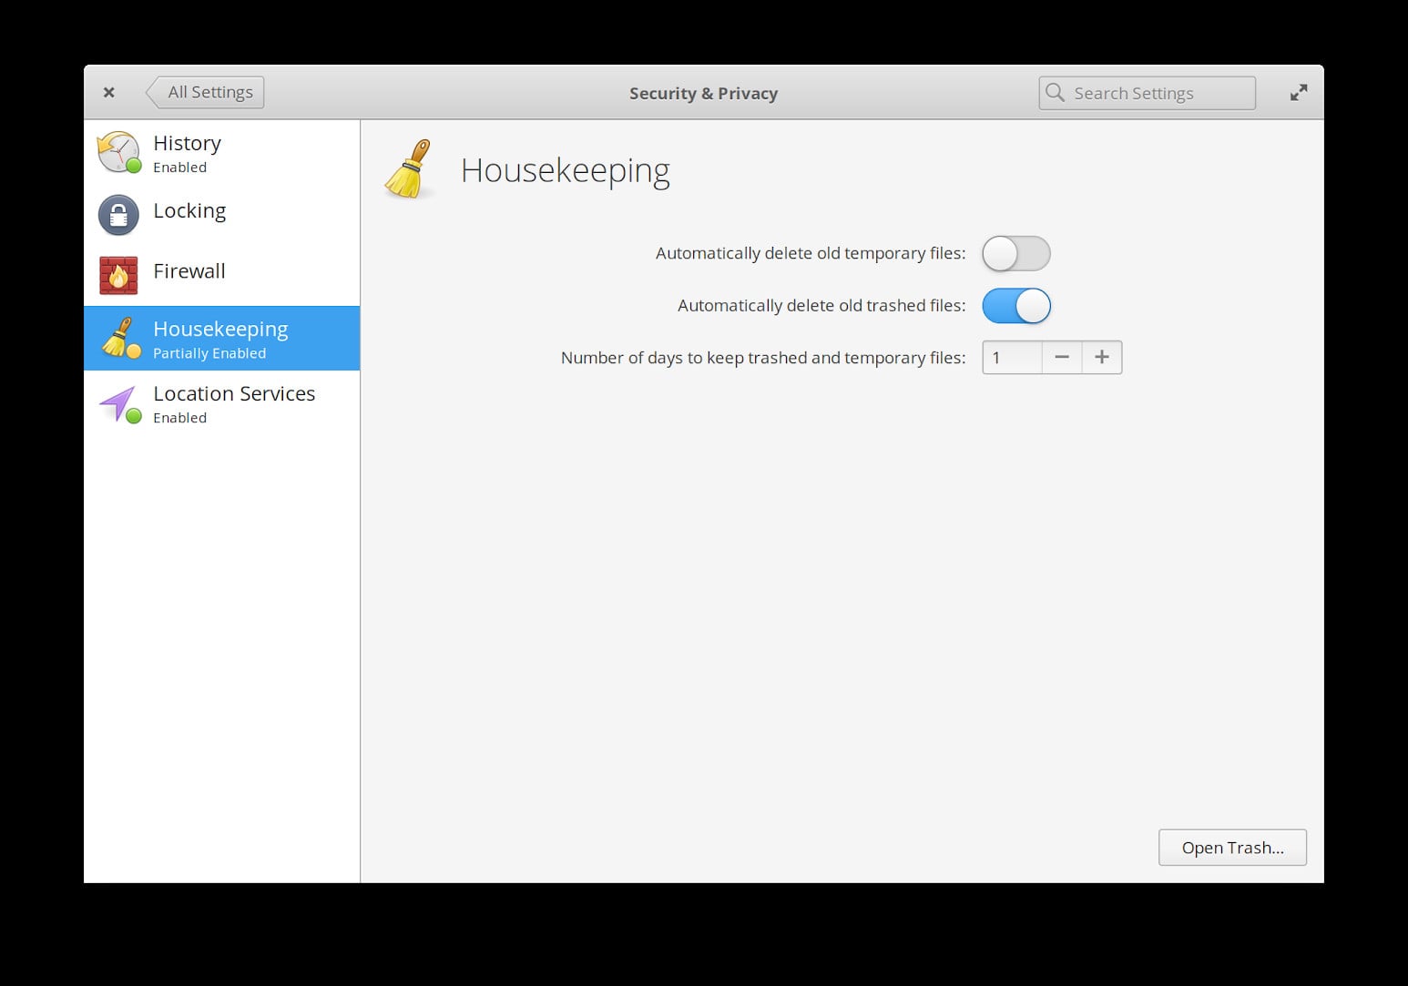Screen dimensions: 1408x986
Task: Click the Locking padlock icon
Action: (x=117, y=215)
